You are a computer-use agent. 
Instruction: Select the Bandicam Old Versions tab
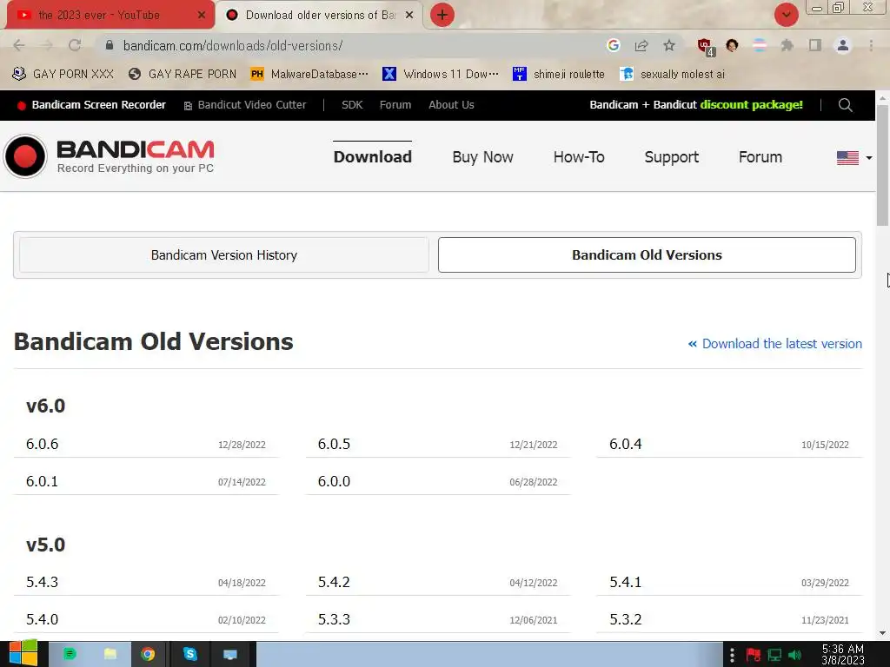(647, 255)
